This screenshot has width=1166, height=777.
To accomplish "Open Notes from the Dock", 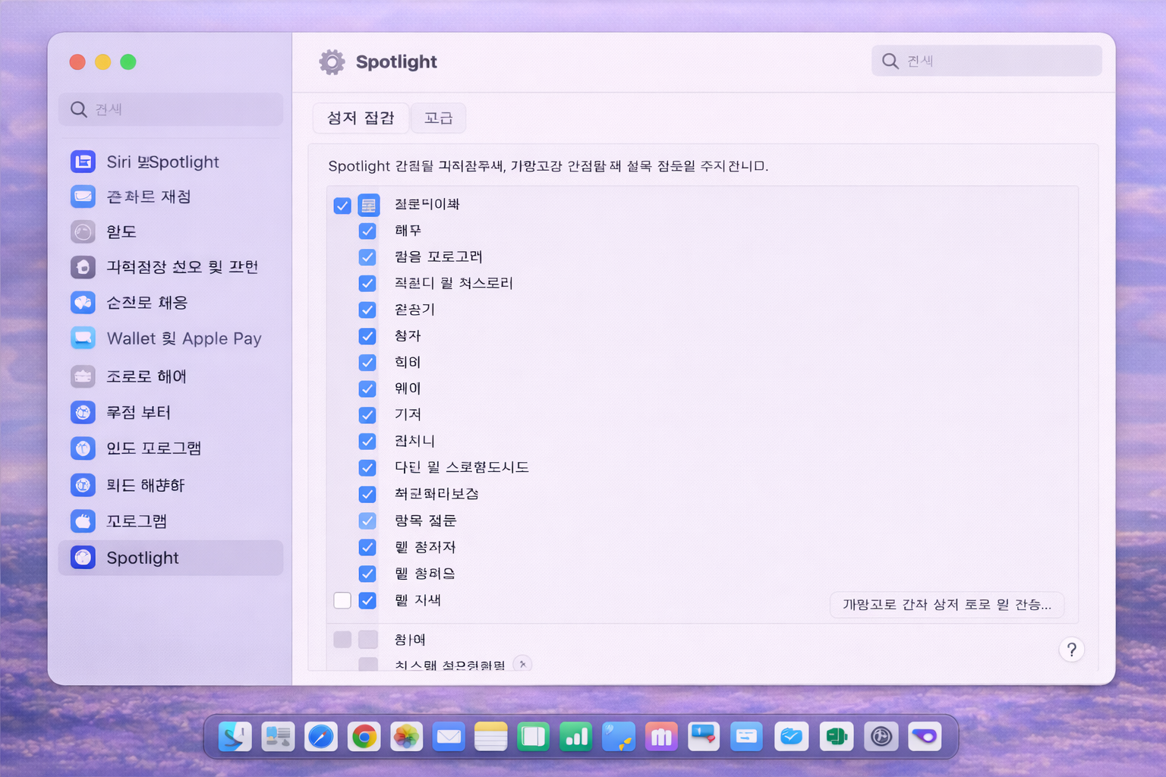I will (491, 736).
